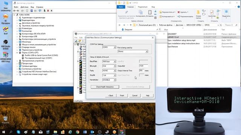Viewport: 241px width, 135px height.
Task: Open Internet Explorer from the taskbar
Action: tap(70, 132)
